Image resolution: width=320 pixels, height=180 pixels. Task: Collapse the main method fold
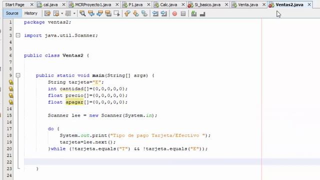[x=18, y=75]
